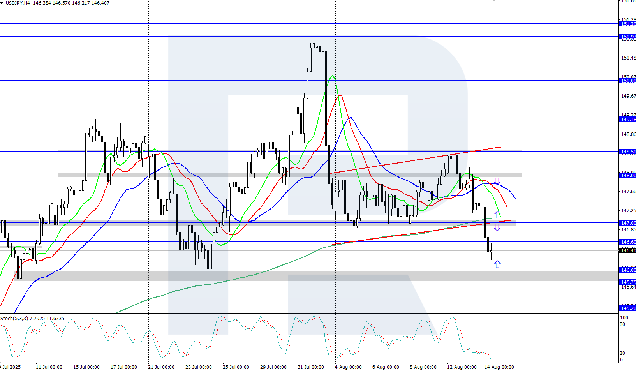Click the 14 Aug 00:00 date label
The width and height of the screenshot is (636, 370).
tap(499, 367)
